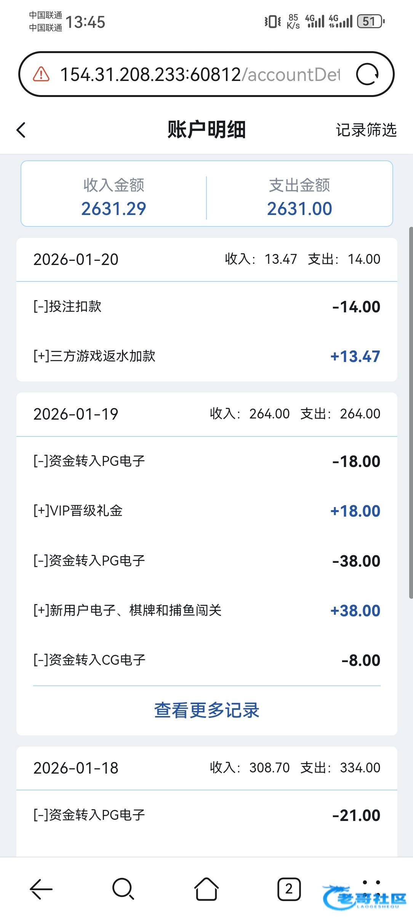Tap the page back chevron
413x921 pixels.
(x=21, y=130)
